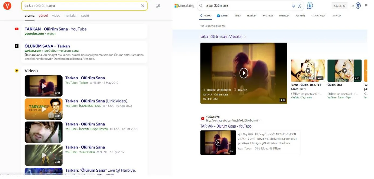The width and height of the screenshot is (374, 179).
Task: Expand the Yandex Video section heading
Action: [32, 71]
